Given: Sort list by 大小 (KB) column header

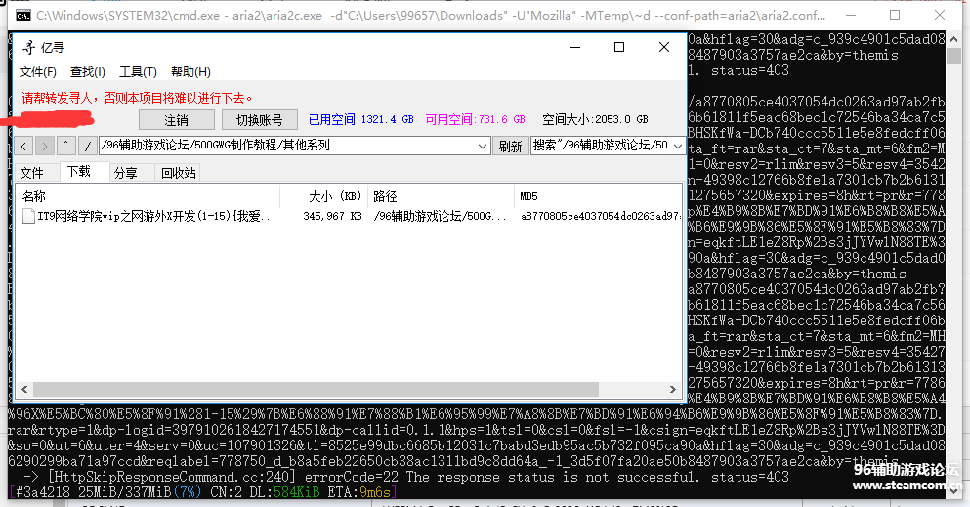Looking at the screenshot, I should pos(334,196).
